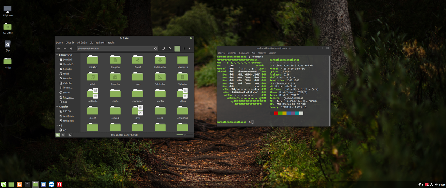446x188 pixels.
Task: Focus the terminal from the panel
Action: [x=28, y=185]
